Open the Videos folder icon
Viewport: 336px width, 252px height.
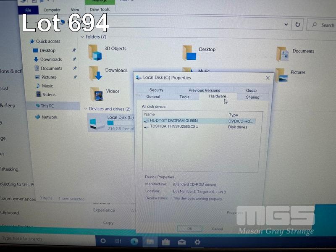click(98, 94)
